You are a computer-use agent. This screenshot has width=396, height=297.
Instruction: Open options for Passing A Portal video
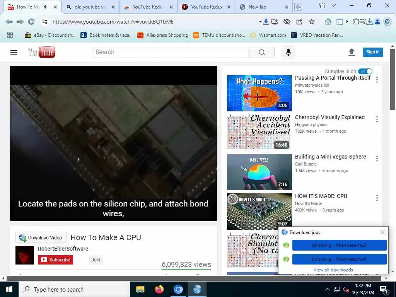click(377, 80)
